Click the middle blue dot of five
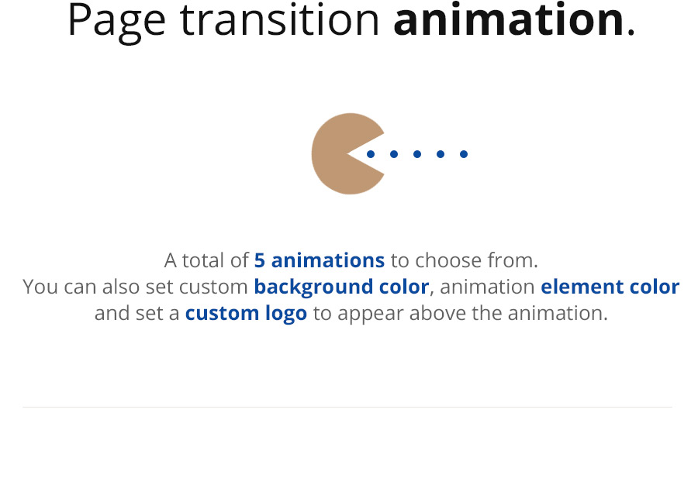 [417, 154]
